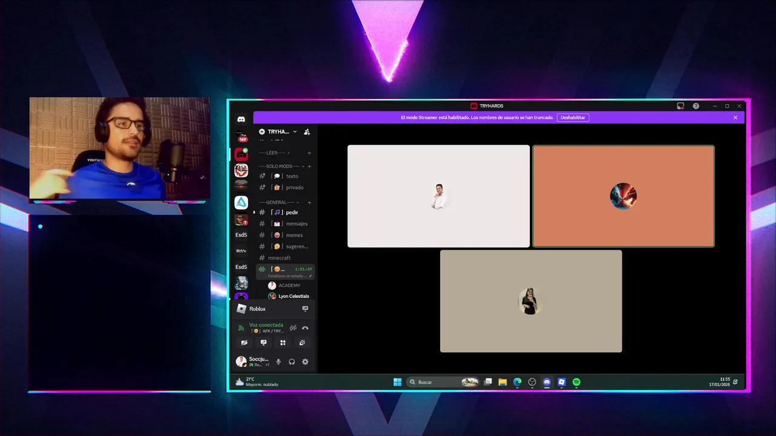The height and width of the screenshot is (436, 776).
Task: Click the taskbar Buscar search box
Action: tap(443, 382)
